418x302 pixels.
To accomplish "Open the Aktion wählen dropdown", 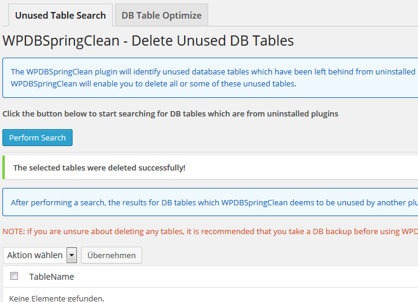I will [40, 255].
